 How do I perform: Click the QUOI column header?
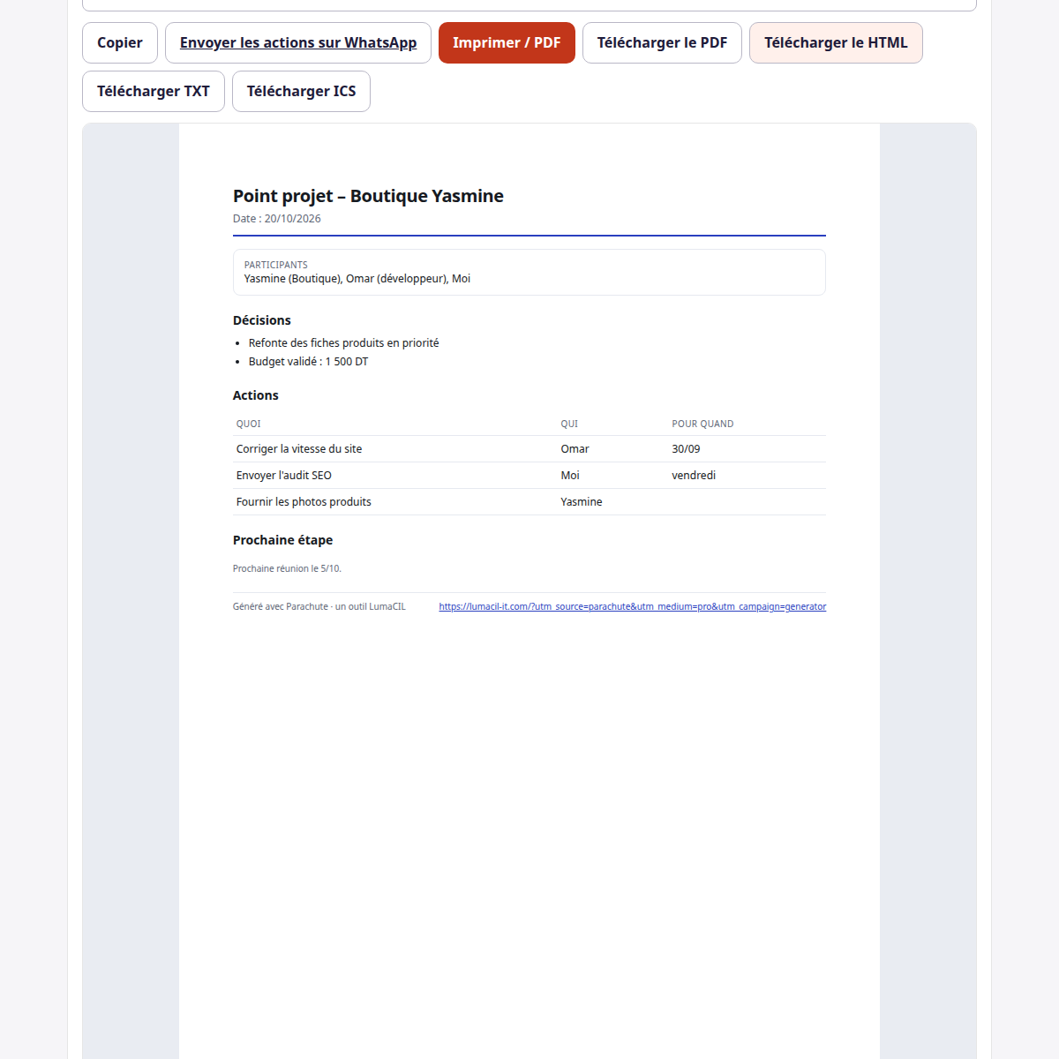249,424
